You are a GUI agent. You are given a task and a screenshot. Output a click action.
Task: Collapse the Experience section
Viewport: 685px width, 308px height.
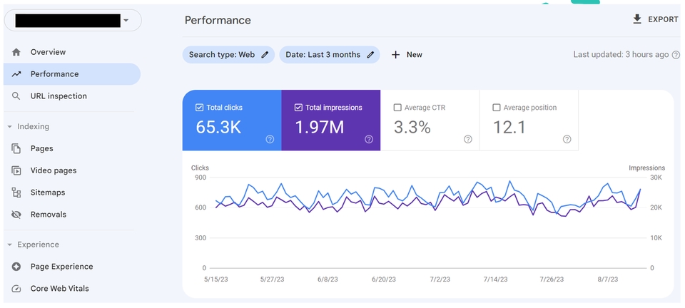coord(10,245)
